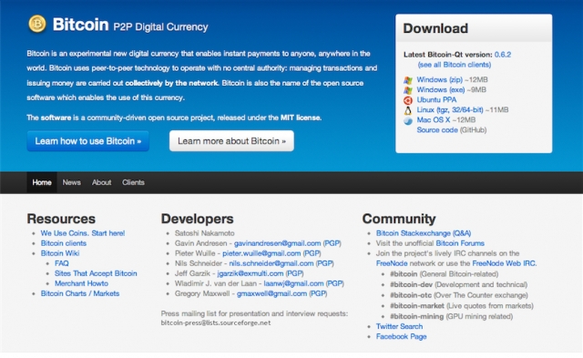
Task: Click the Bitcoin site title text
Action: pos(81,25)
